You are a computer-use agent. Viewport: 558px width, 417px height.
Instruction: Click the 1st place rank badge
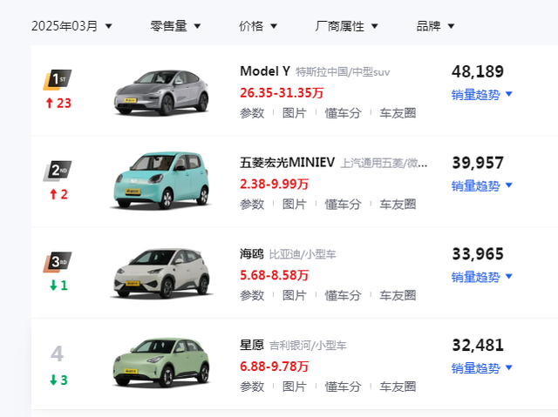(x=58, y=79)
